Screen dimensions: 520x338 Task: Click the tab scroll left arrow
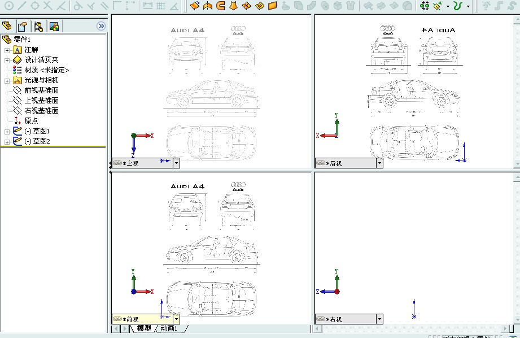[x=116, y=329]
